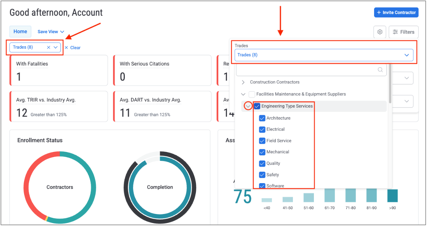Click the plus icon on Invite Contractor

point(379,12)
